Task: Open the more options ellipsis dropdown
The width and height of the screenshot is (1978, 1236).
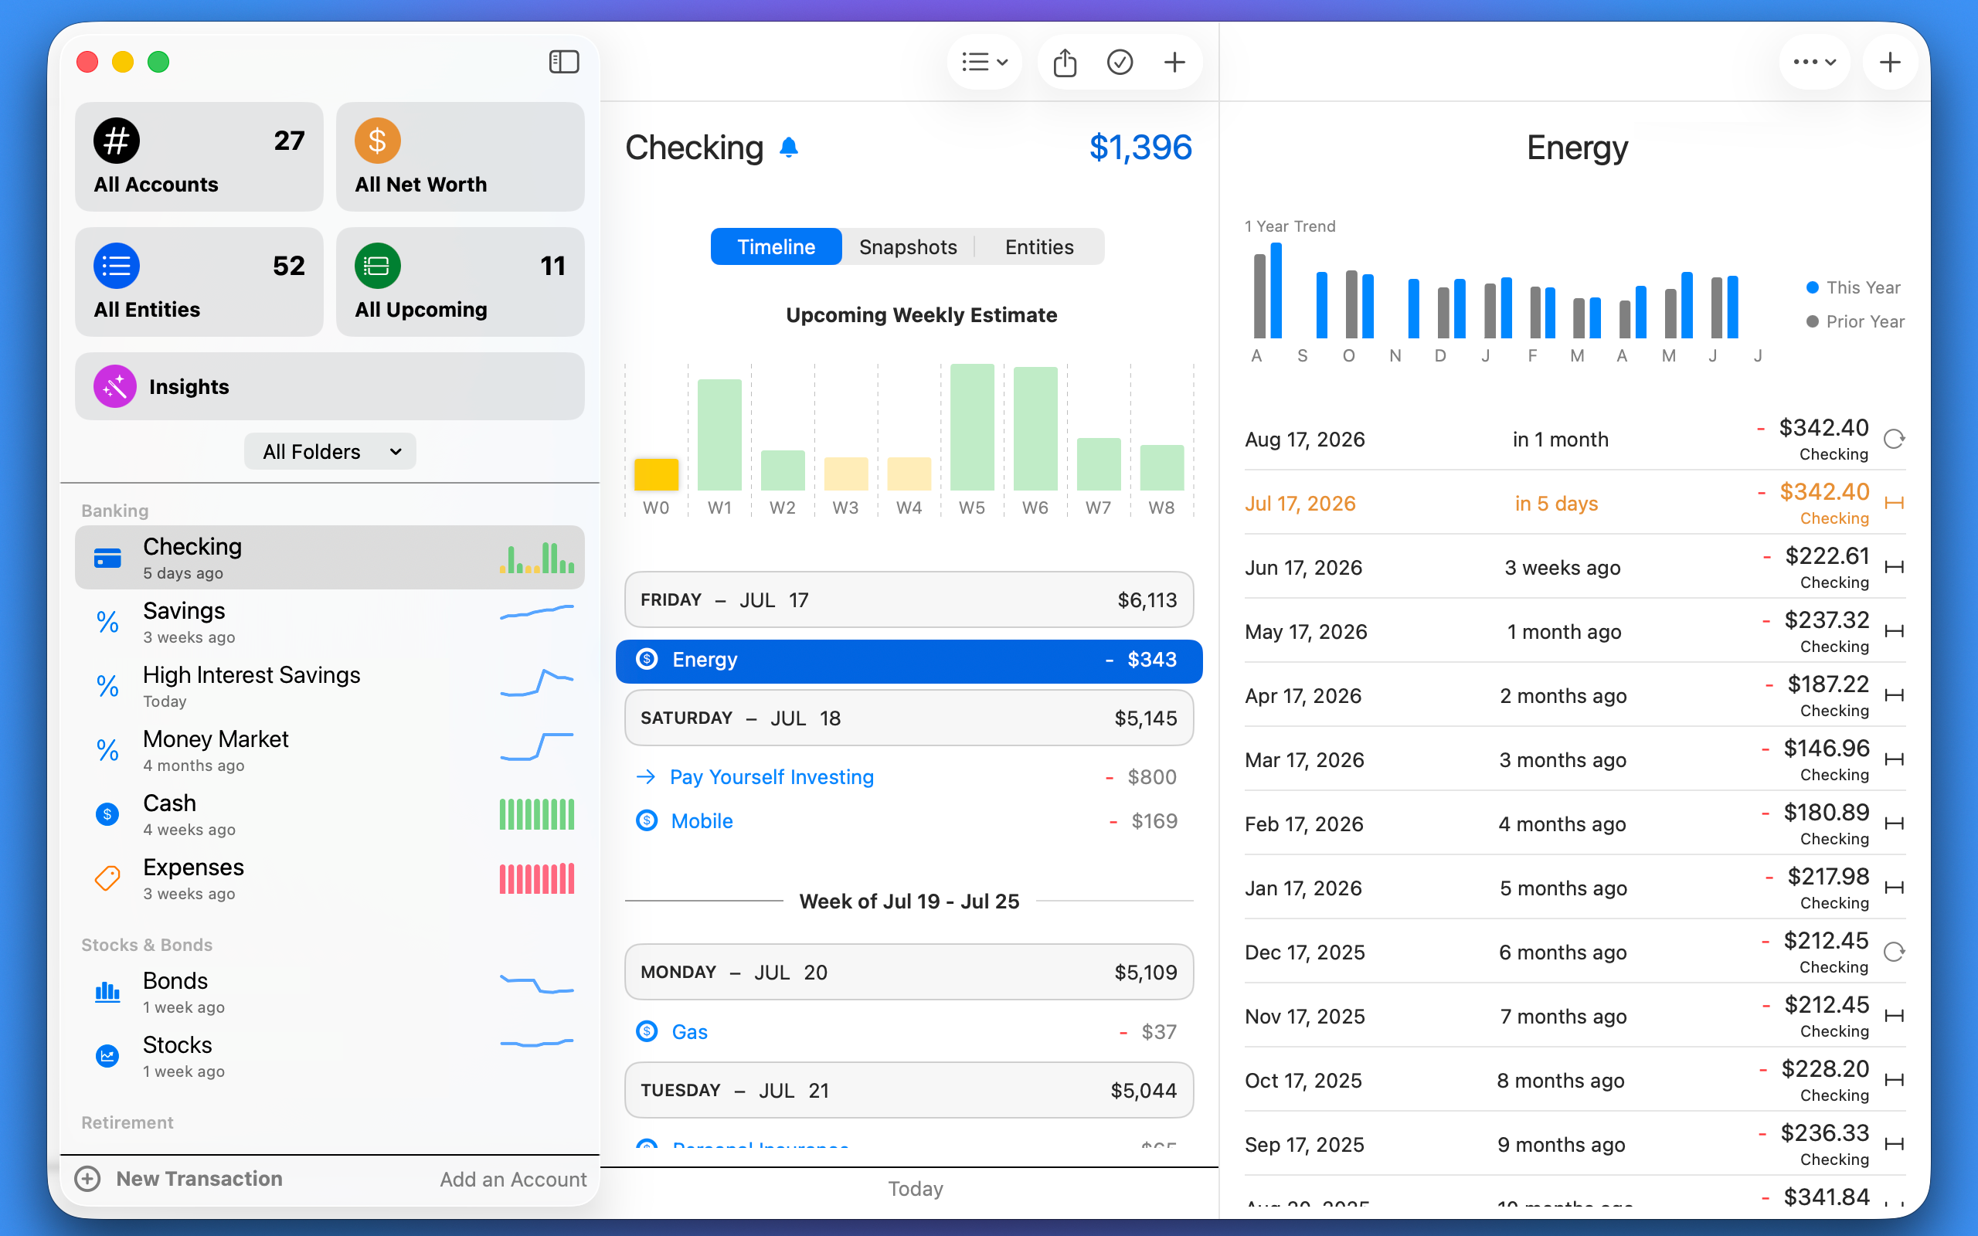Action: [1813, 62]
